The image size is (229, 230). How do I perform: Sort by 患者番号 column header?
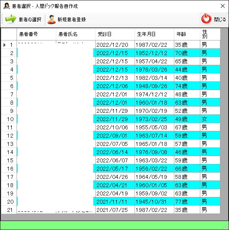(x=37, y=34)
